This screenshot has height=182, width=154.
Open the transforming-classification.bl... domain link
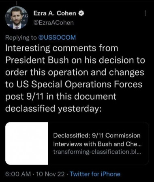97,152
